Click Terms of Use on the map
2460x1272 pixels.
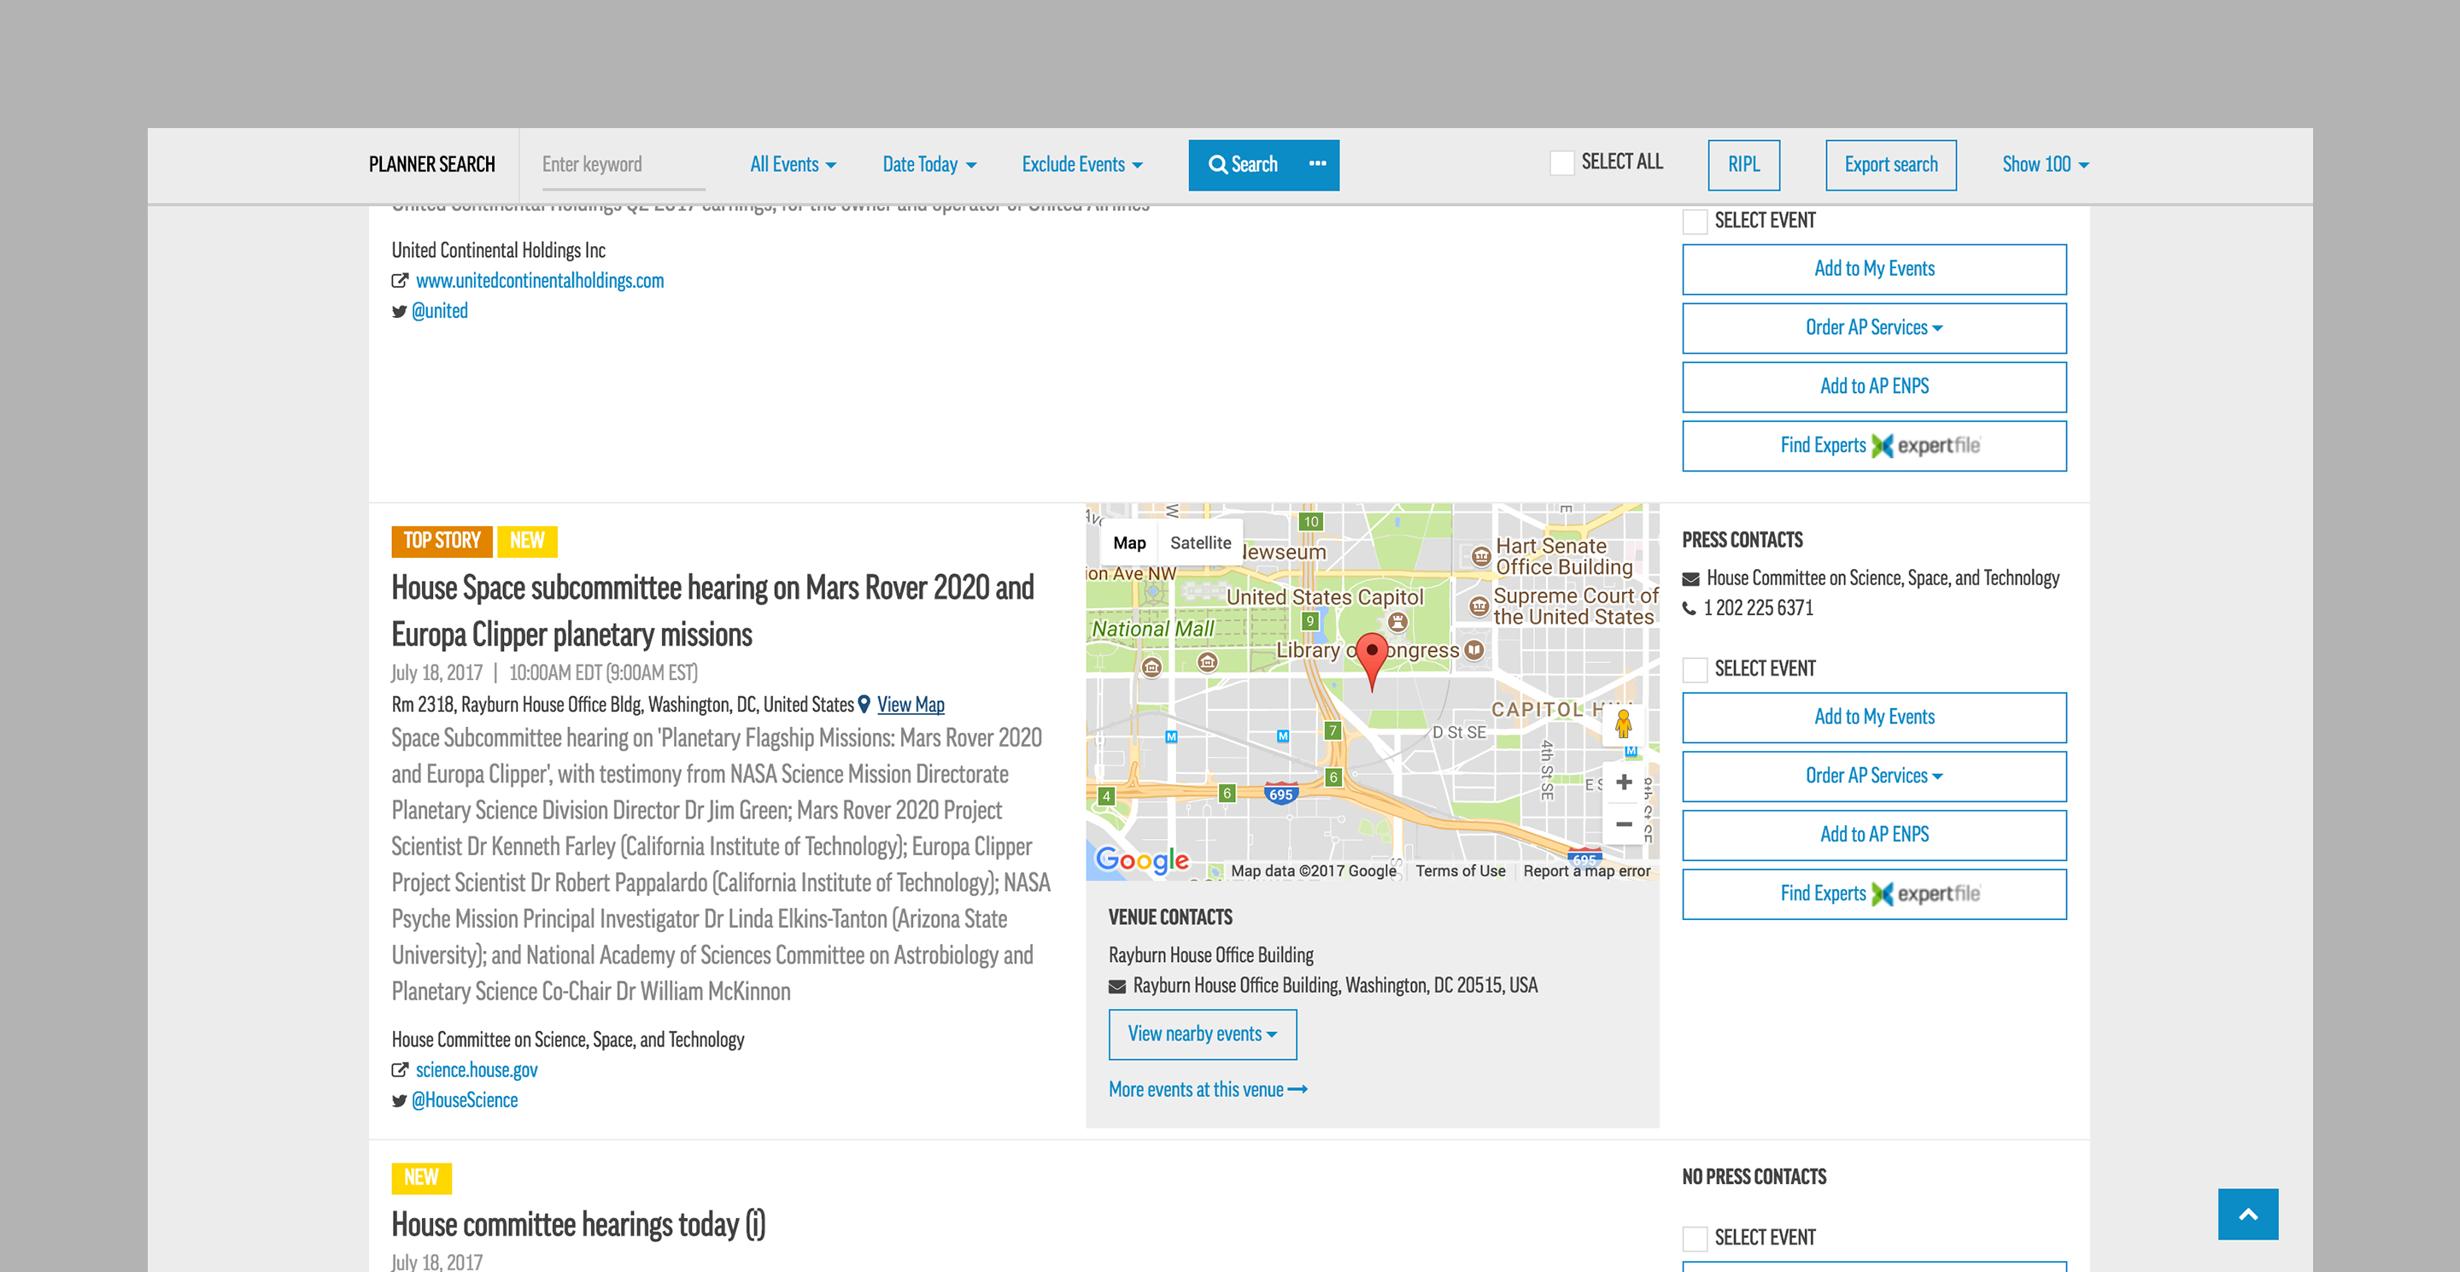pyautogui.click(x=1460, y=870)
